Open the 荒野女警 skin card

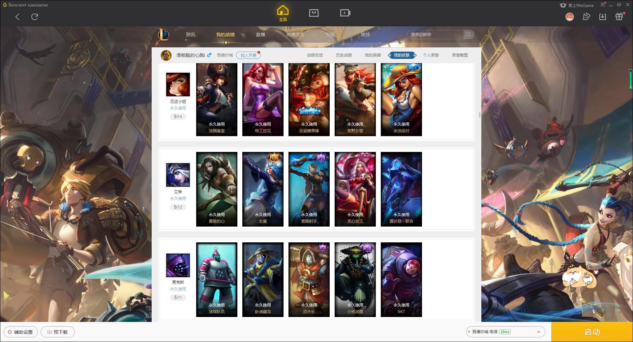pyautogui.click(x=355, y=100)
